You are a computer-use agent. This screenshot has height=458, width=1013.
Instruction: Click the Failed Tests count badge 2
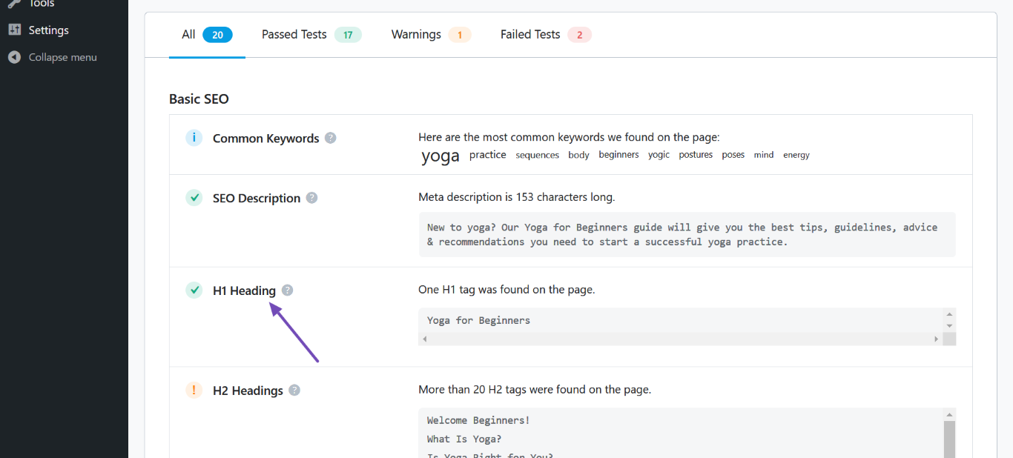pos(580,35)
